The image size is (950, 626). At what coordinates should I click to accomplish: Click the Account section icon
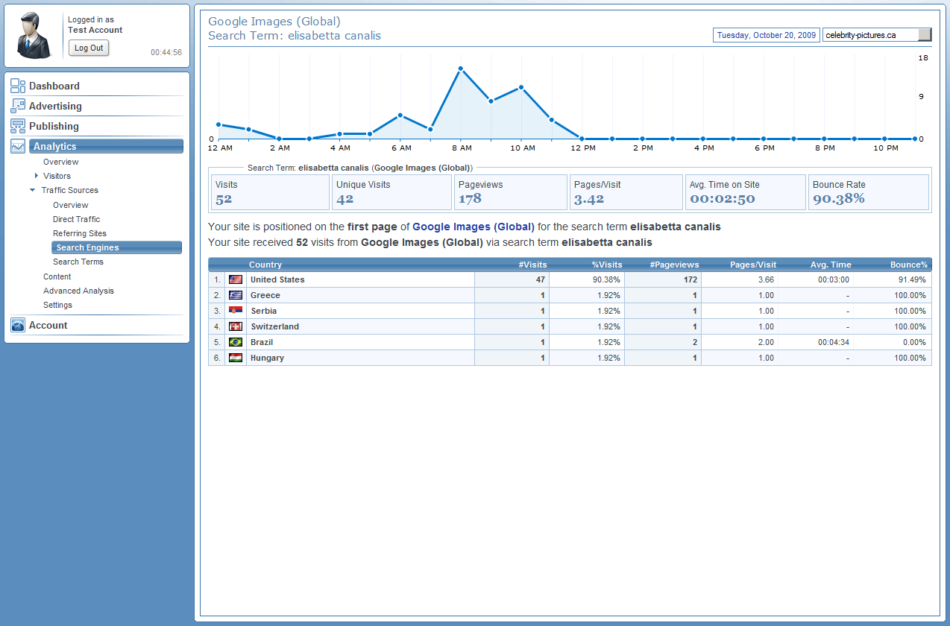click(x=18, y=325)
